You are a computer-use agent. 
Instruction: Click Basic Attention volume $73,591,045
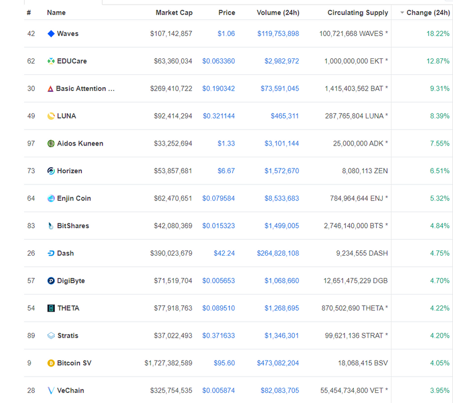[x=280, y=88]
